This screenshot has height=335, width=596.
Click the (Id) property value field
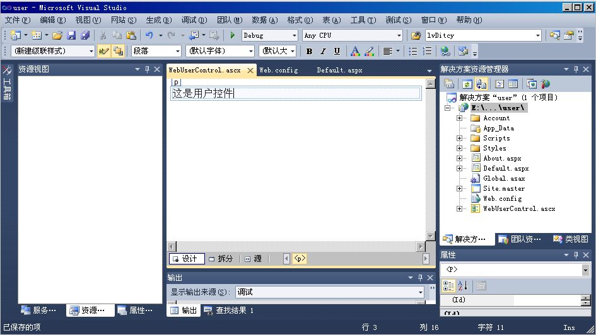click(x=547, y=300)
